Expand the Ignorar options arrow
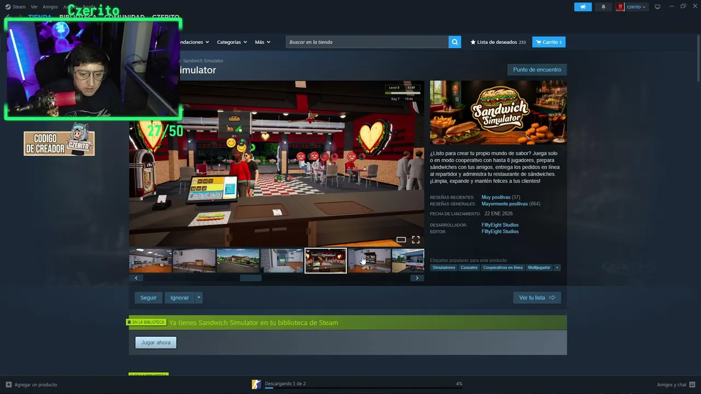This screenshot has width=701, height=394. (199, 298)
